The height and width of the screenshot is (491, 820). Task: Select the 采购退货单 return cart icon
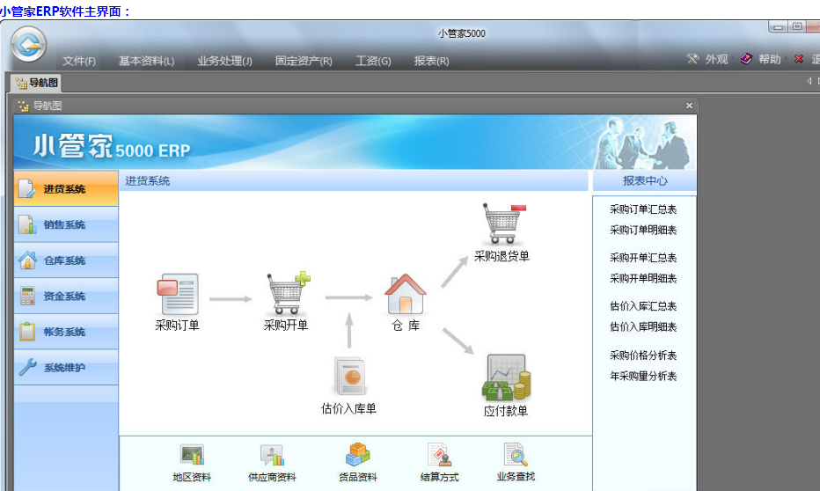(502, 225)
